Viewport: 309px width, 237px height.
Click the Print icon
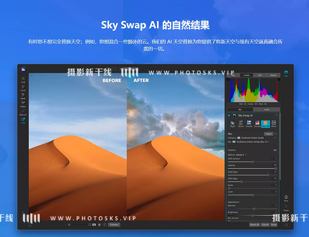tap(286, 199)
